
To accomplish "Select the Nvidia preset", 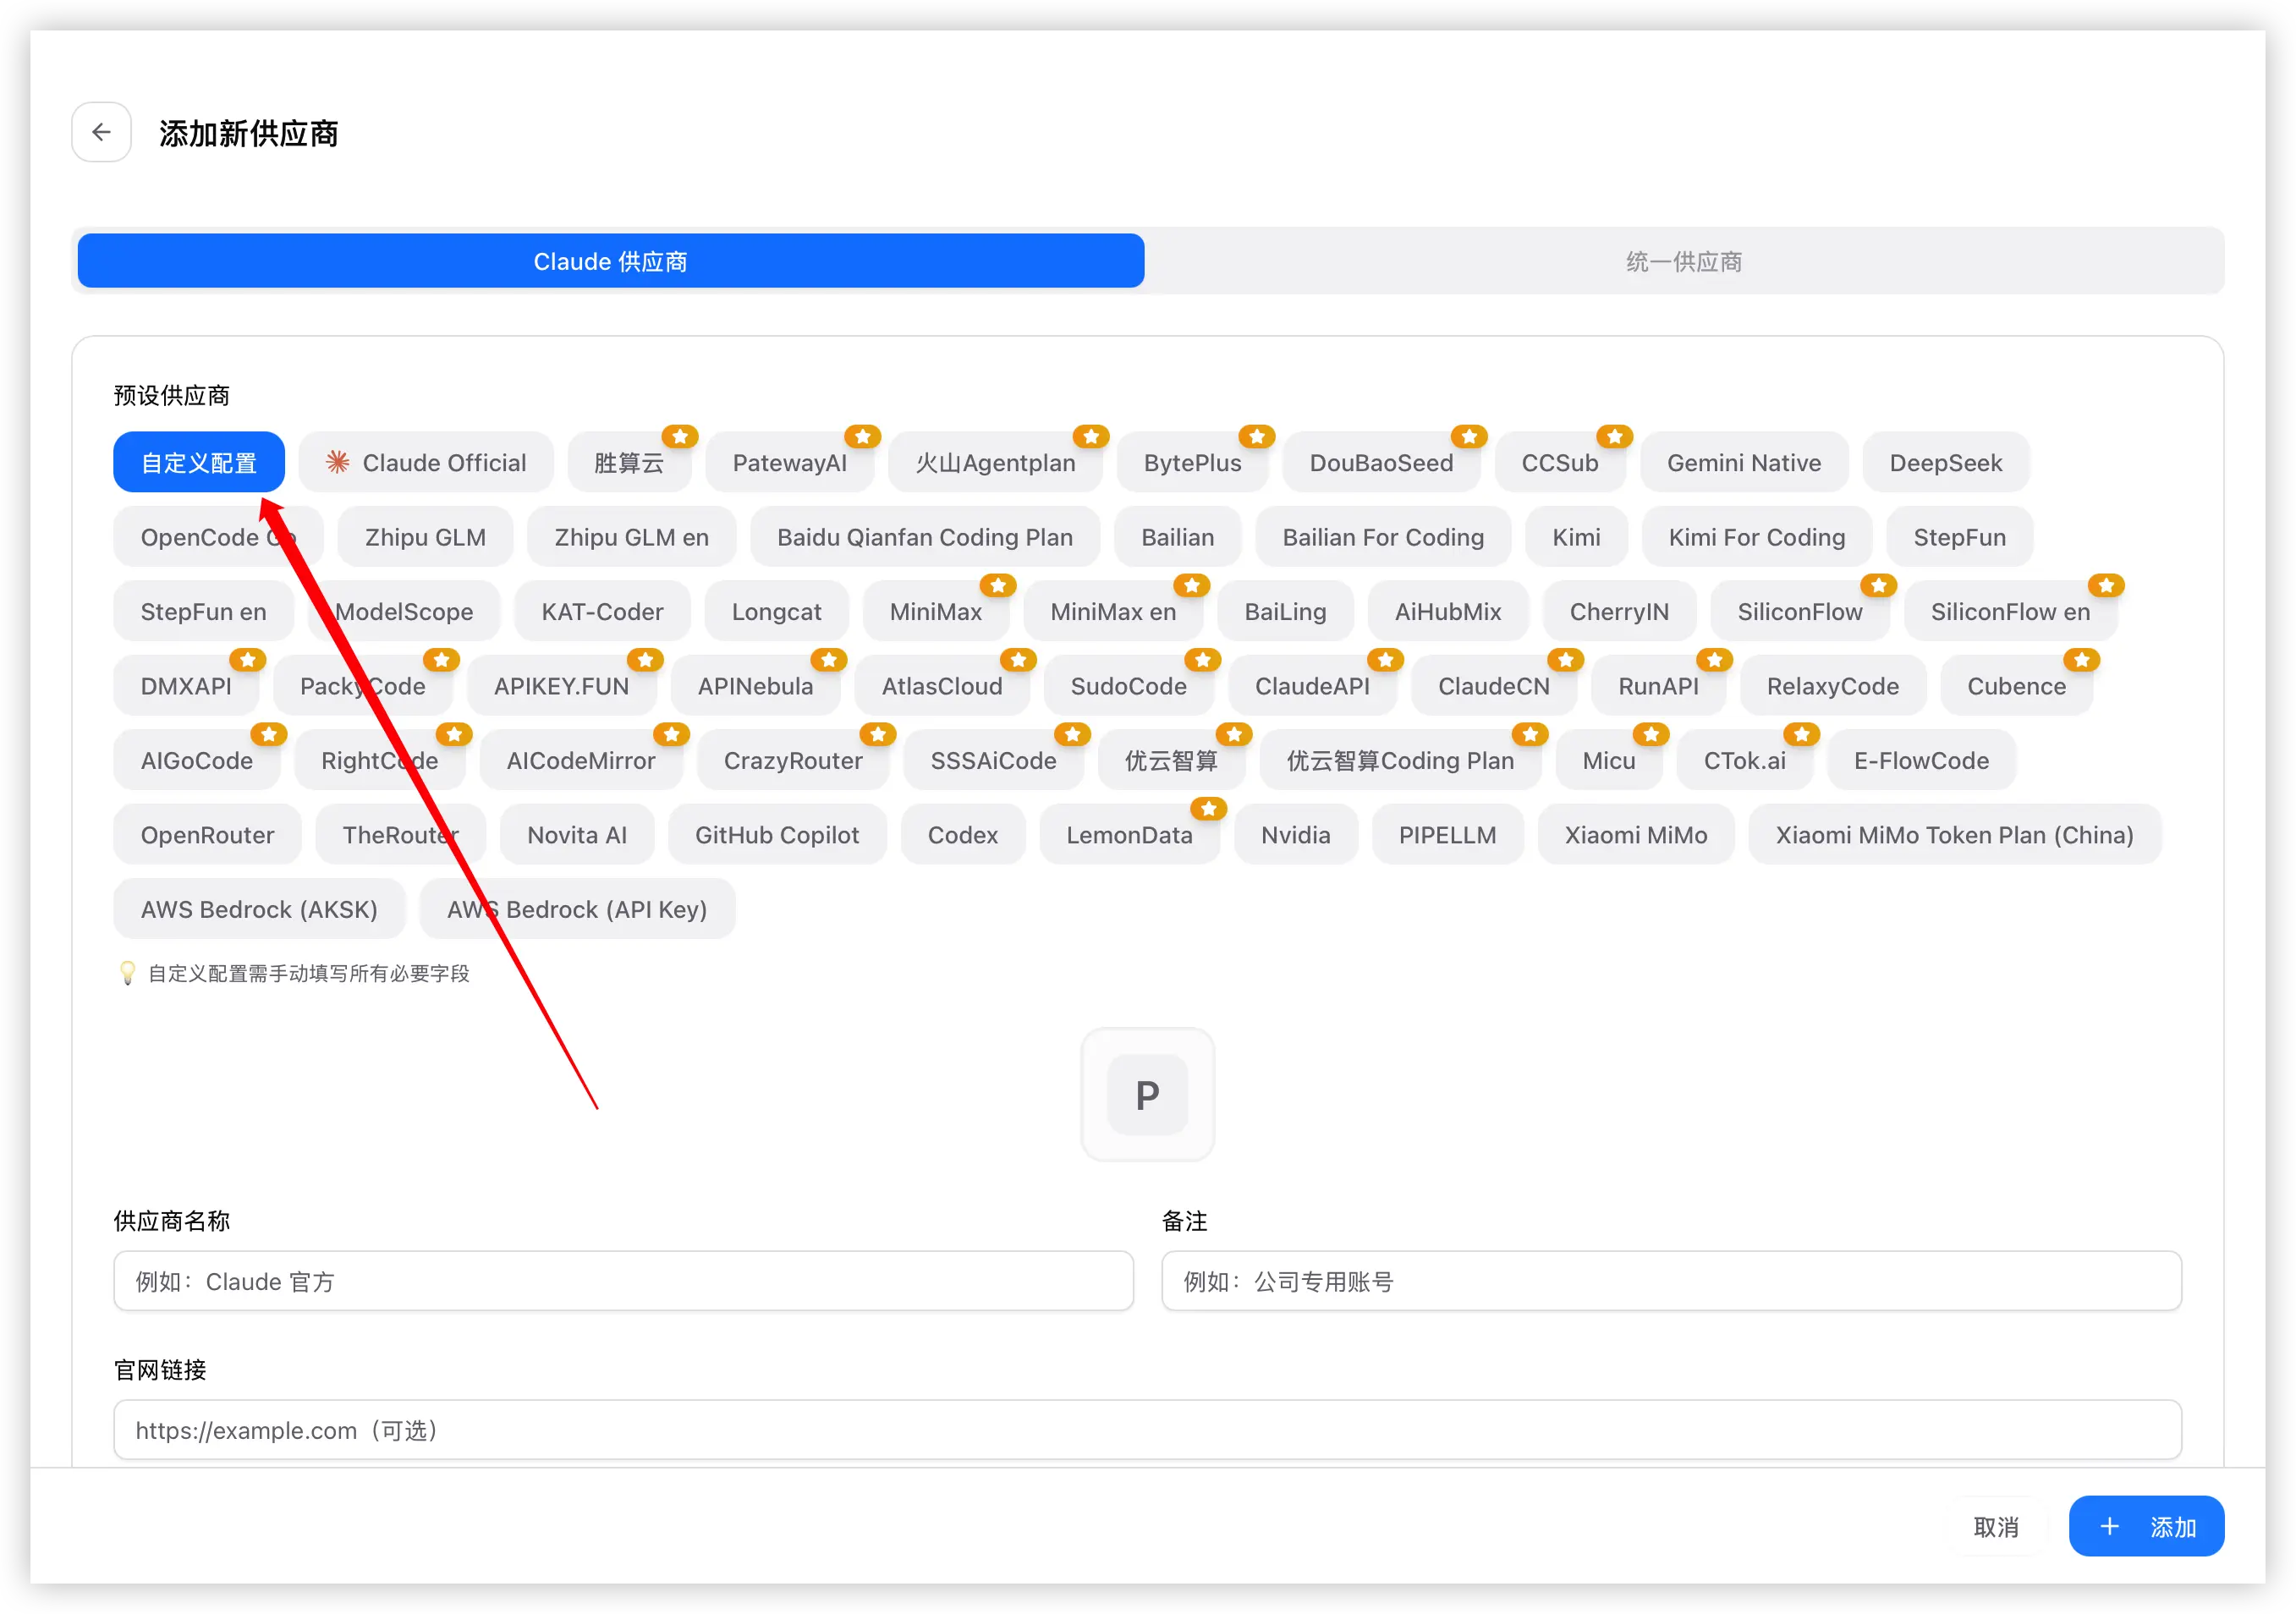I will (1295, 834).
